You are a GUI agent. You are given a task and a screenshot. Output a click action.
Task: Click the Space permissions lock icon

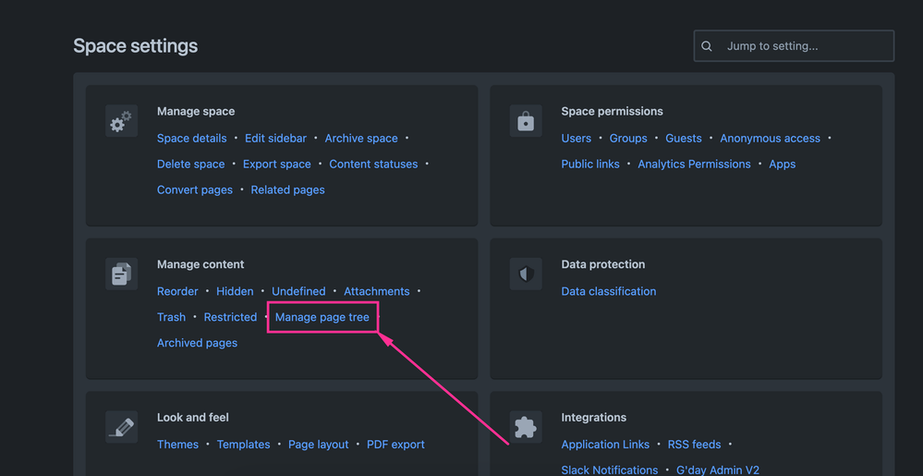point(526,121)
